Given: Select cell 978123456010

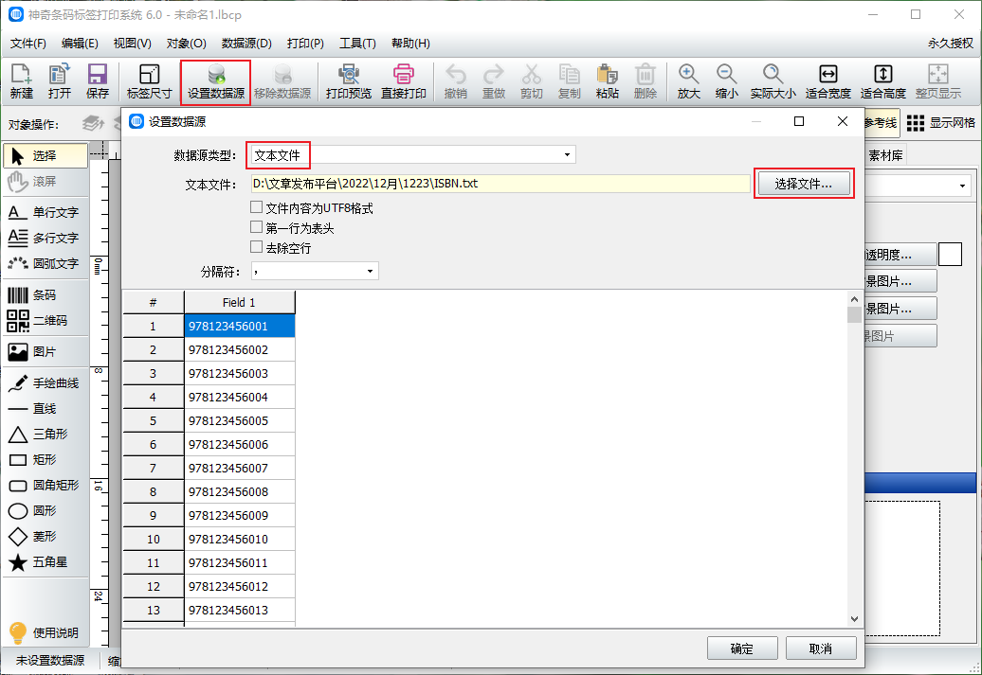Looking at the screenshot, I should (239, 539).
